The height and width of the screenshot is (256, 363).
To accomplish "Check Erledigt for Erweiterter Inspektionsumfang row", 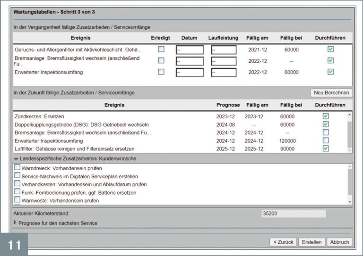I will [161, 72].
